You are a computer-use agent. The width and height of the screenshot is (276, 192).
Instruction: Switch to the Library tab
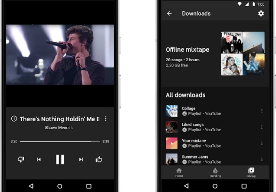251,172
